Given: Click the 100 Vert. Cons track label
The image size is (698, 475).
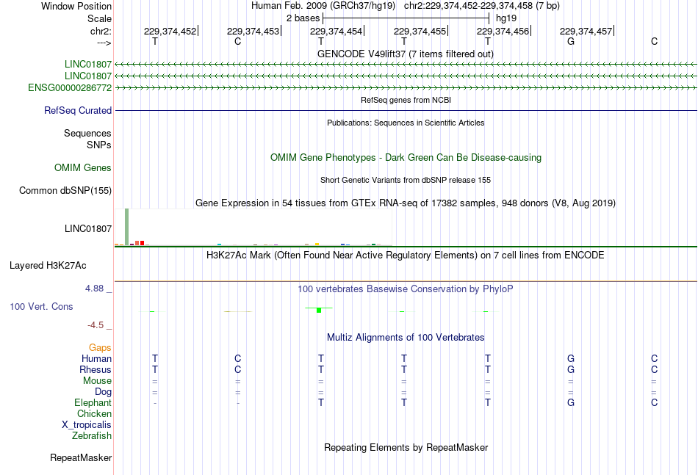Looking at the screenshot, I should tap(41, 306).
